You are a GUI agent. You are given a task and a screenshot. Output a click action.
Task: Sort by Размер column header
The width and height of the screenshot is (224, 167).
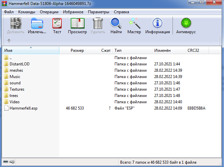point(73,50)
